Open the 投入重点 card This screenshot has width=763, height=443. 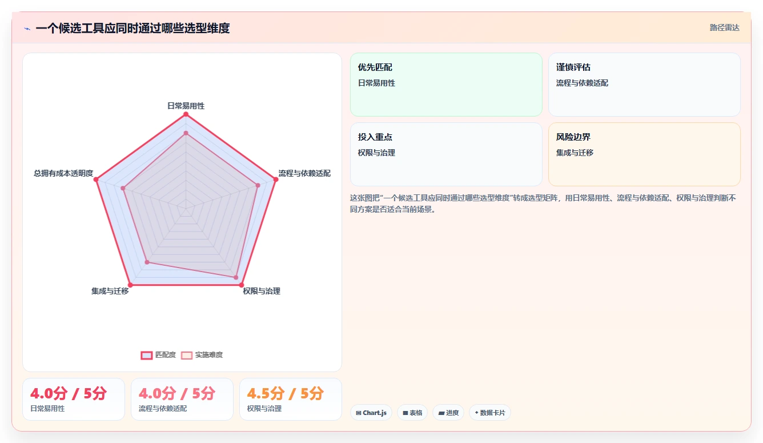pyautogui.click(x=446, y=154)
